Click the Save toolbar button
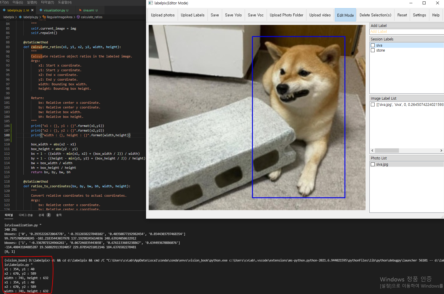 215,15
